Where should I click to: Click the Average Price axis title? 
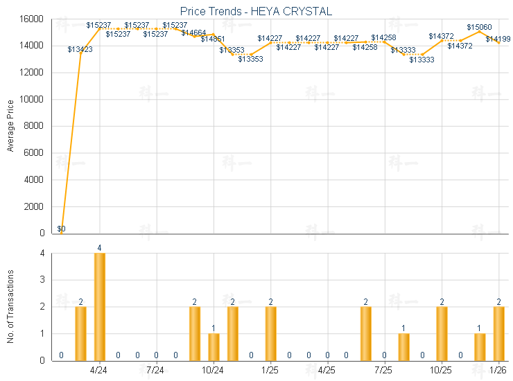click(x=10, y=126)
